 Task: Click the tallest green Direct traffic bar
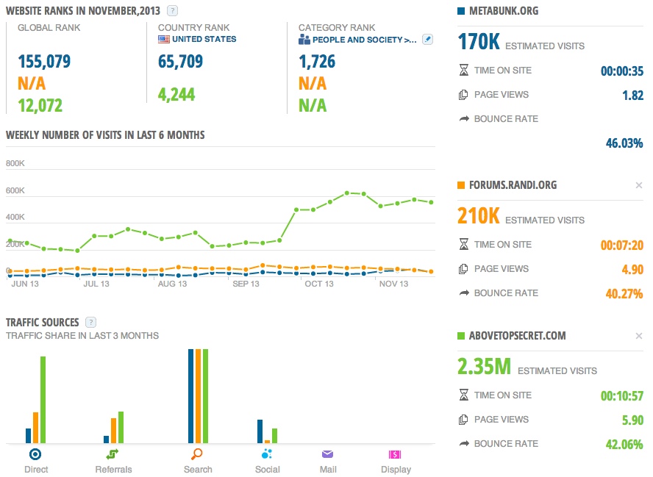42,398
